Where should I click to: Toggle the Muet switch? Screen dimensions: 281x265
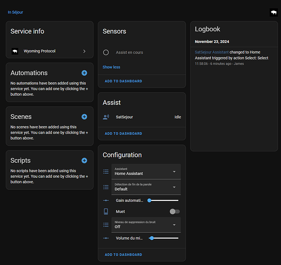click(175, 211)
